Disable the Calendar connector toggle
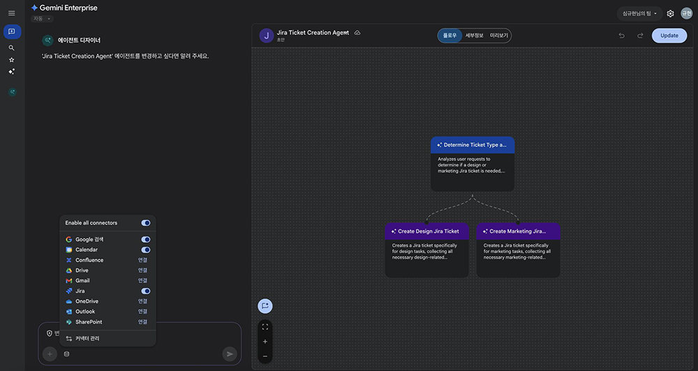Image resolution: width=698 pixels, height=371 pixels. point(146,250)
